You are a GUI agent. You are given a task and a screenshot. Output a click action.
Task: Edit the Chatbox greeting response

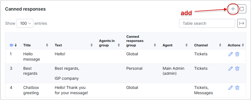230,87
